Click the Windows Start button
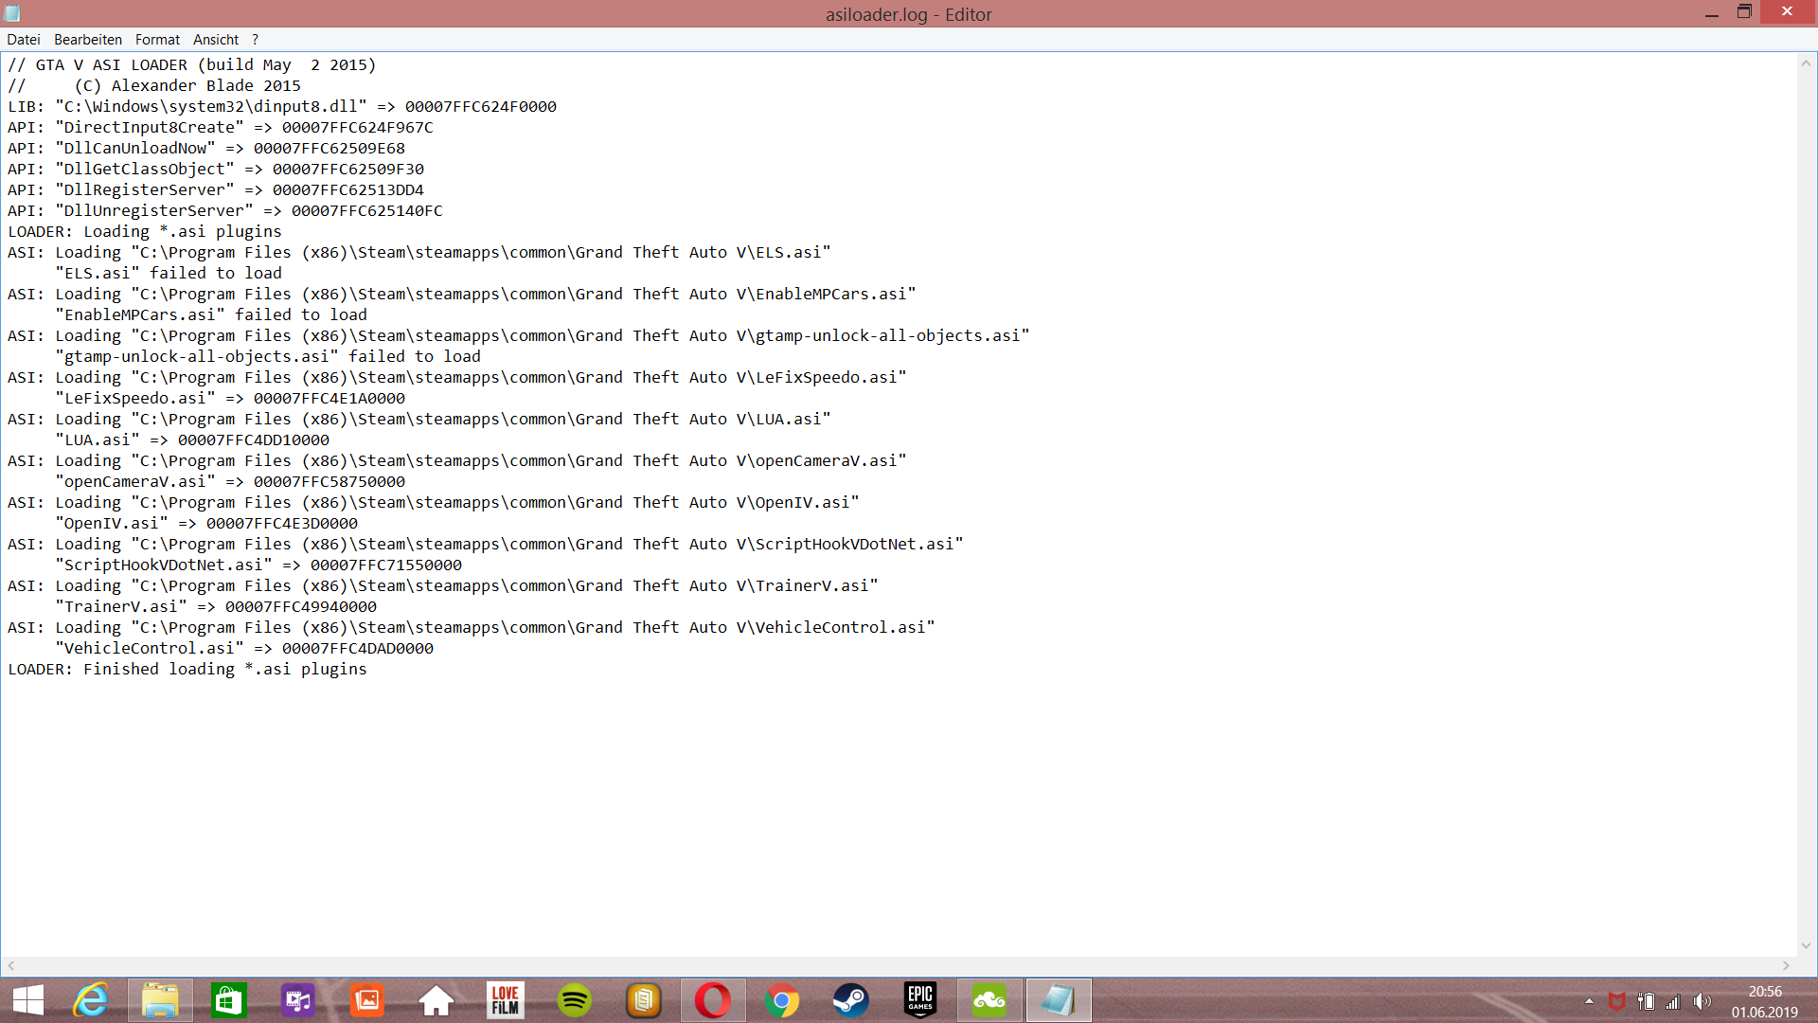Viewport: 1818px width, 1023px height. [28, 1000]
